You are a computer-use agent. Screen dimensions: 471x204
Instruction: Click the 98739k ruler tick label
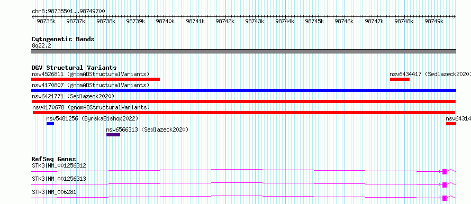[136, 21]
